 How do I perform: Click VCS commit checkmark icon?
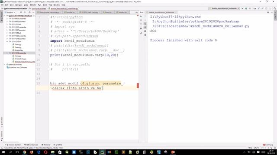(263, 9)
